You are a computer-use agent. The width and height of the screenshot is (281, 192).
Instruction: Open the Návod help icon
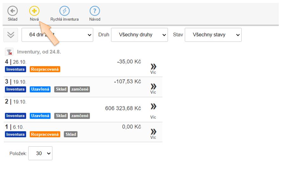point(95,11)
